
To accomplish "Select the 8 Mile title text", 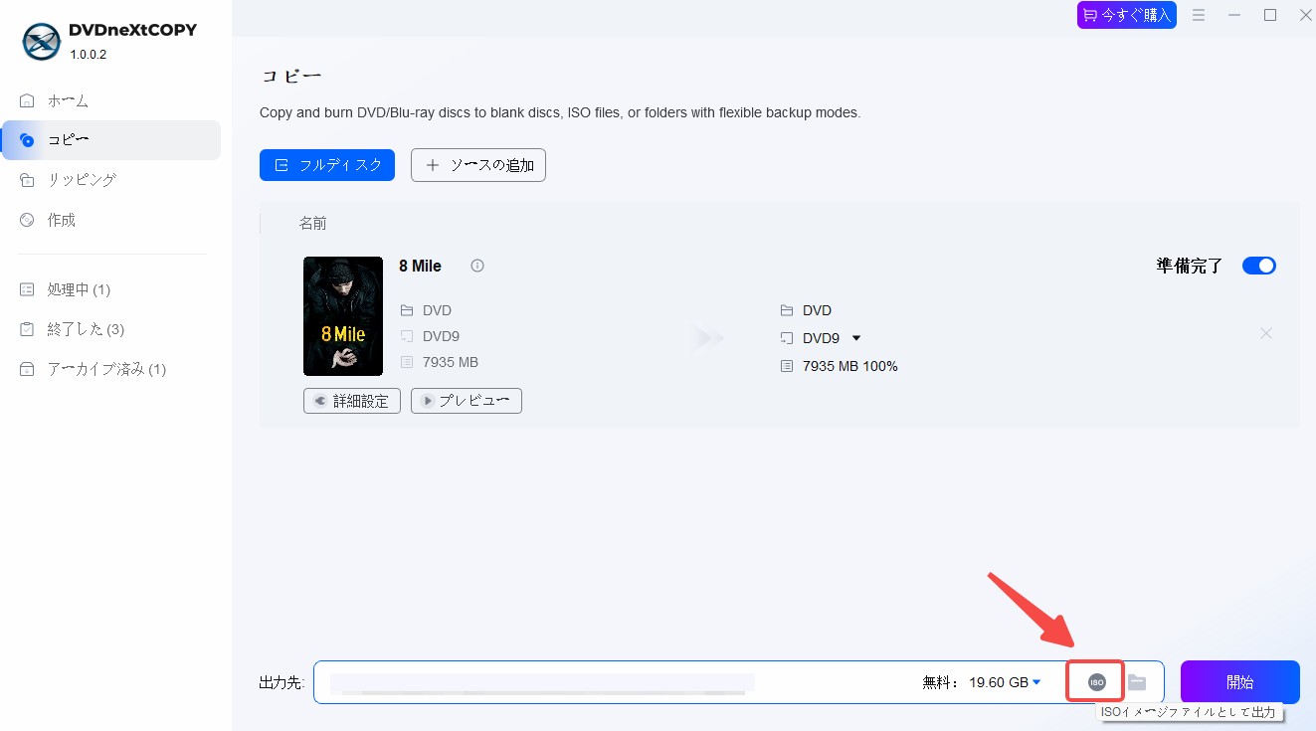I will point(420,266).
